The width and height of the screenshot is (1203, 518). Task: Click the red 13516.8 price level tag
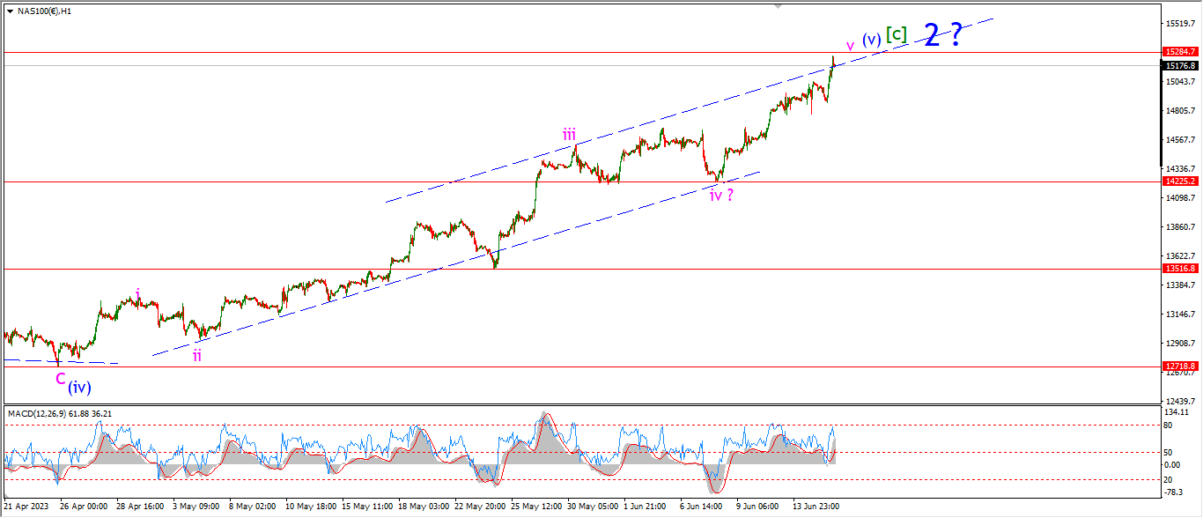point(1179,268)
